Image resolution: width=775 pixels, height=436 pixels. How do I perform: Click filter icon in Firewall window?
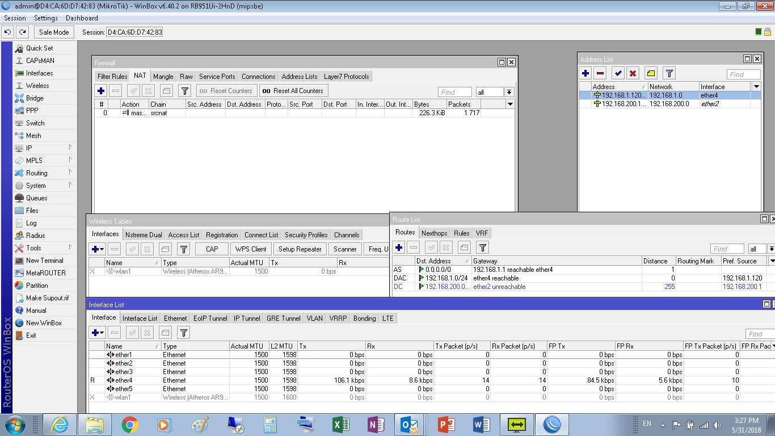184,91
